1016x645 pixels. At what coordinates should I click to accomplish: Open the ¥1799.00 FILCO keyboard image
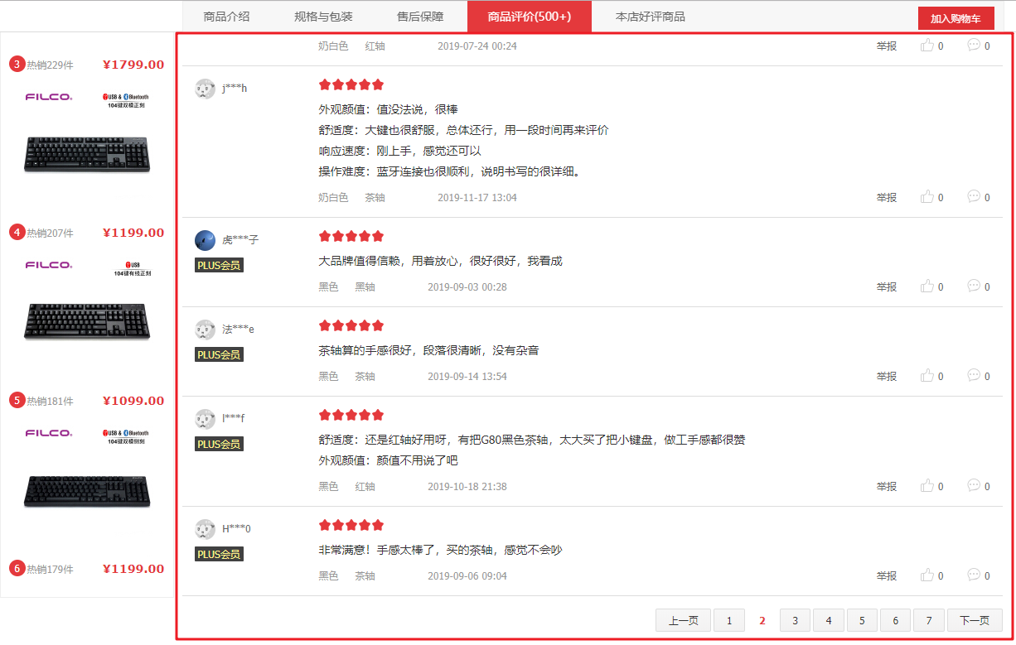click(x=87, y=154)
